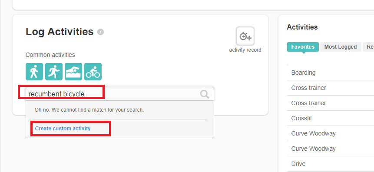Pick the second Cross trainer entry
374x172 pixels.
pyautogui.click(x=331, y=103)
